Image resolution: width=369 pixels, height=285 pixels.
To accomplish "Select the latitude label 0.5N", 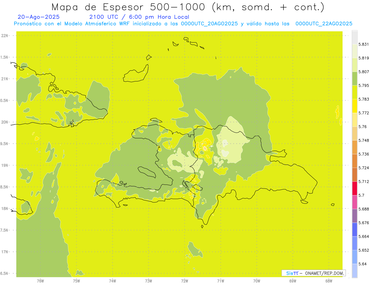I will [x=5, y=101].
